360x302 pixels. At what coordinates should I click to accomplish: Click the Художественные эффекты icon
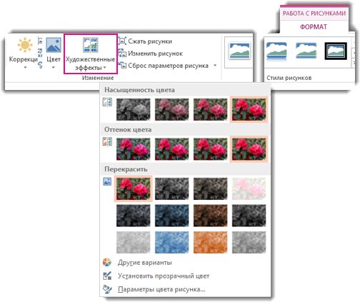[x=91, y=45]
